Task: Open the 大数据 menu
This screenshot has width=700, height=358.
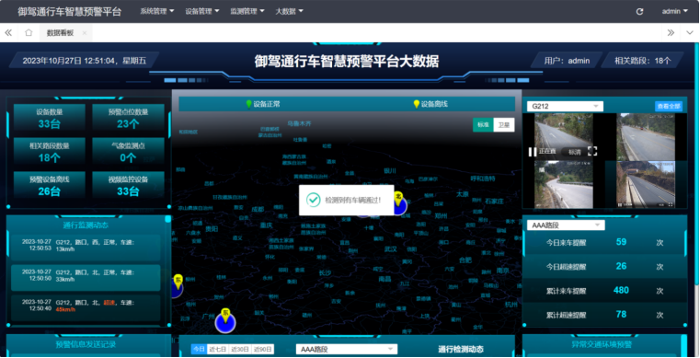Action: point(289,12)
